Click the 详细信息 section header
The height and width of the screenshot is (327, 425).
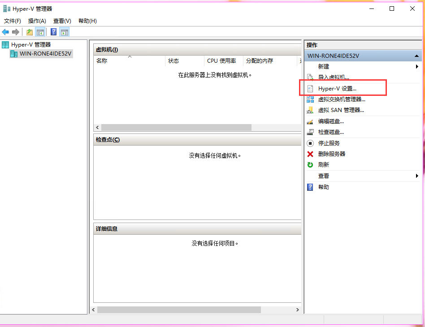pos(197,229)
